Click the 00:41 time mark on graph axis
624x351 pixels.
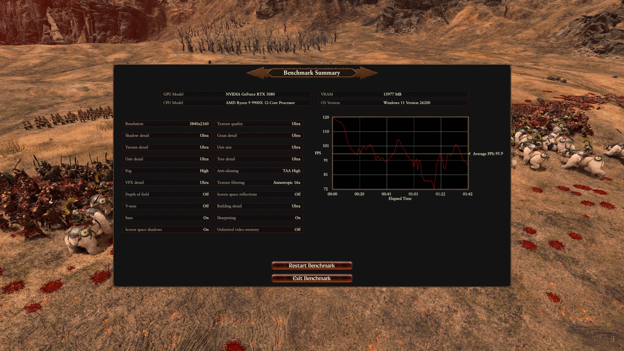386,194
